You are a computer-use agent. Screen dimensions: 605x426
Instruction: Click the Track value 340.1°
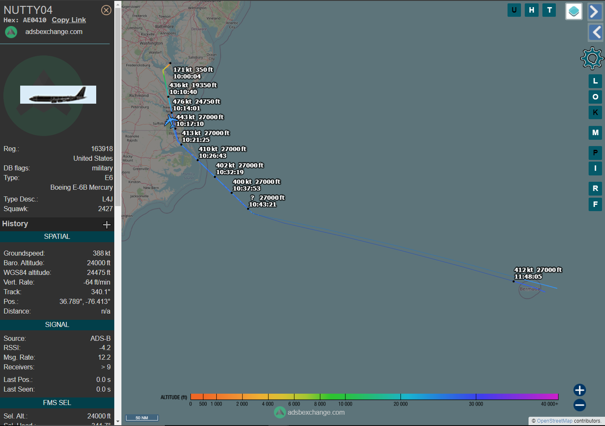(x=101, y=292)
